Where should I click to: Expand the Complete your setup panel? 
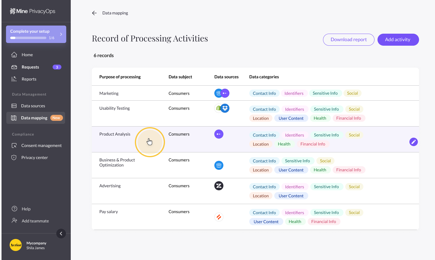tap(61, 34)
